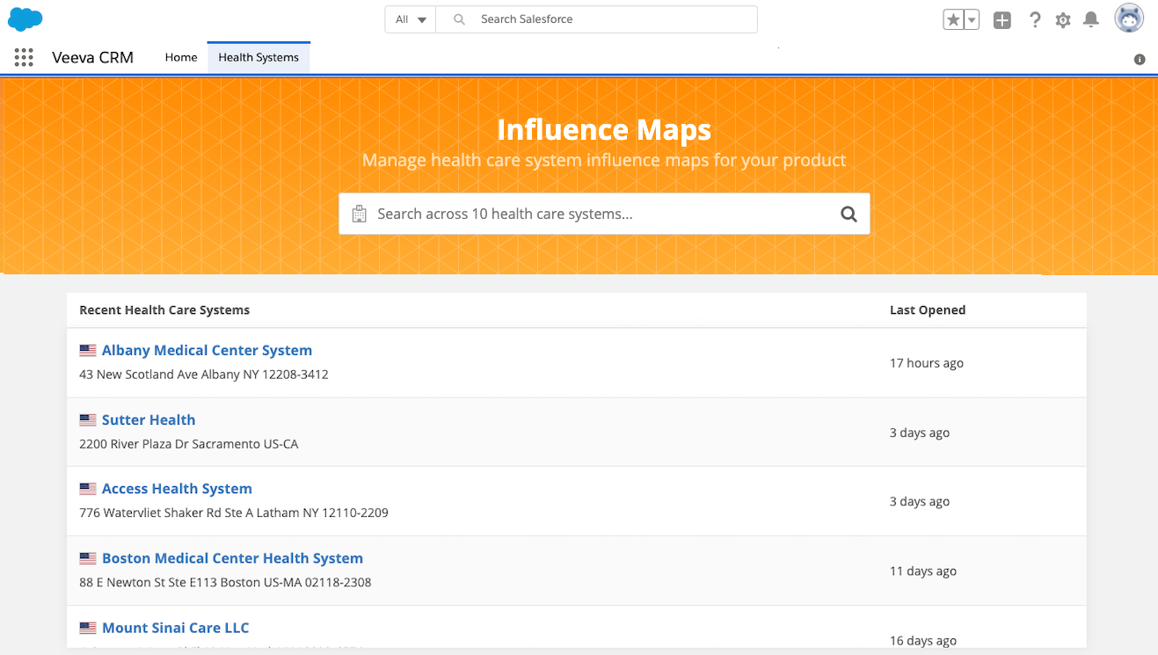Screen dimensions: 1158x655
Task: Open the Setup gear icon
Action: tap(1063, 20)
